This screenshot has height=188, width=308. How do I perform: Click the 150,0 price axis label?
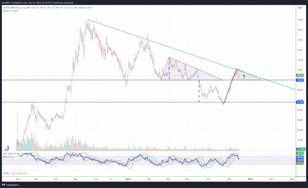point(301,20)
